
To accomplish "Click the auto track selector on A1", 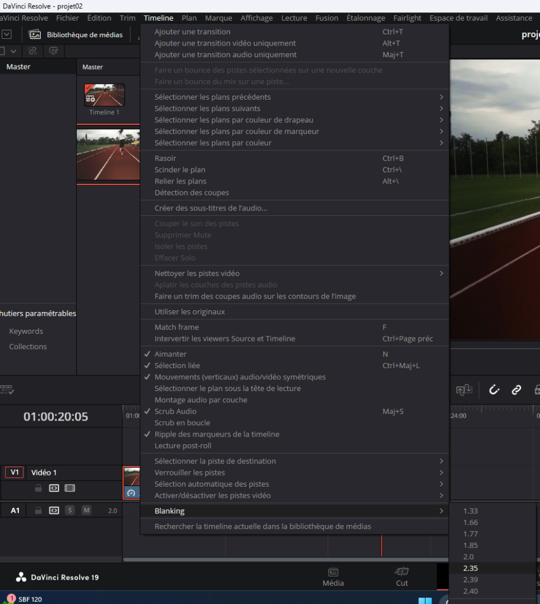I will pos(54,510).
